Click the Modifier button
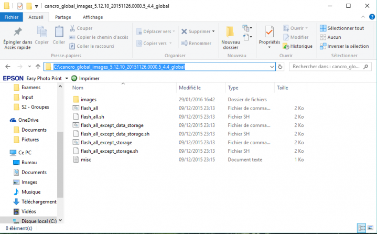 pos(296,37)
